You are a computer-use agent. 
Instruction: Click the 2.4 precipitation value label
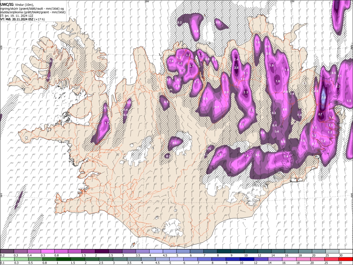click(236, 60)
